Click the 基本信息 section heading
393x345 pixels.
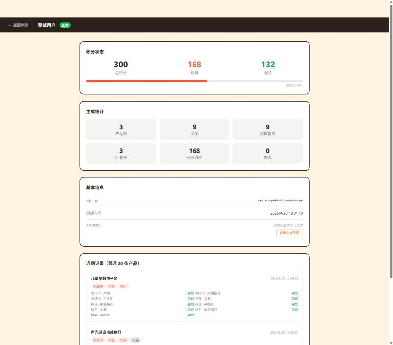[95, 188]
